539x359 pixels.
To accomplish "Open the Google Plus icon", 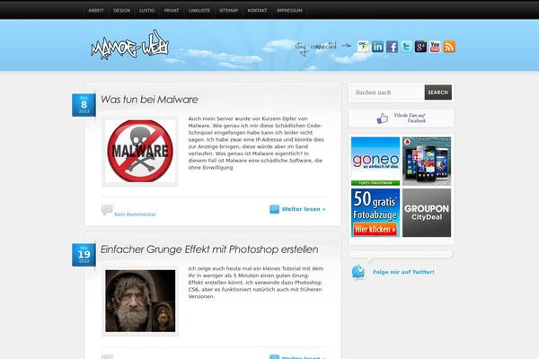I will (420, 47).
